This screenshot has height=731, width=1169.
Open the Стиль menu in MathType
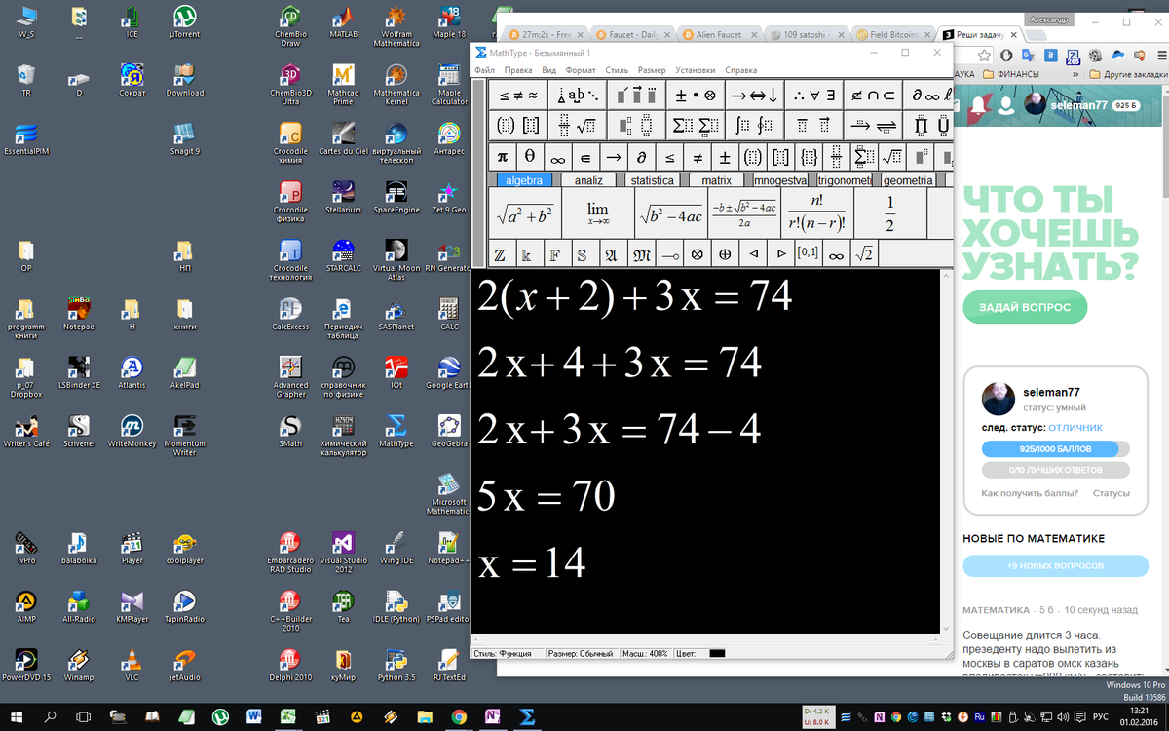616,70
